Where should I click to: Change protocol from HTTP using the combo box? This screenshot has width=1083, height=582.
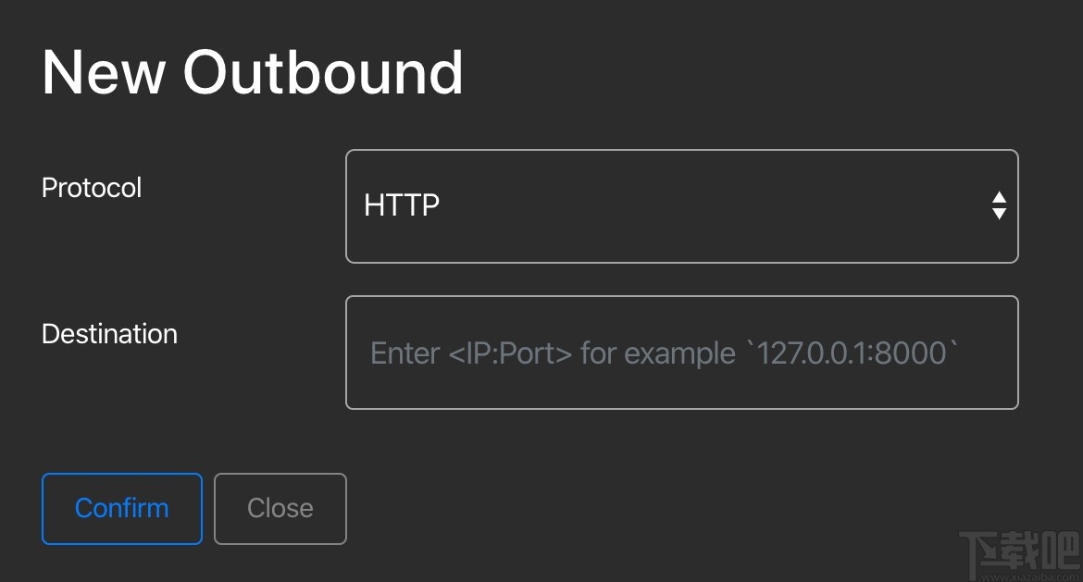pyautogui.click(x=681, y=205)
